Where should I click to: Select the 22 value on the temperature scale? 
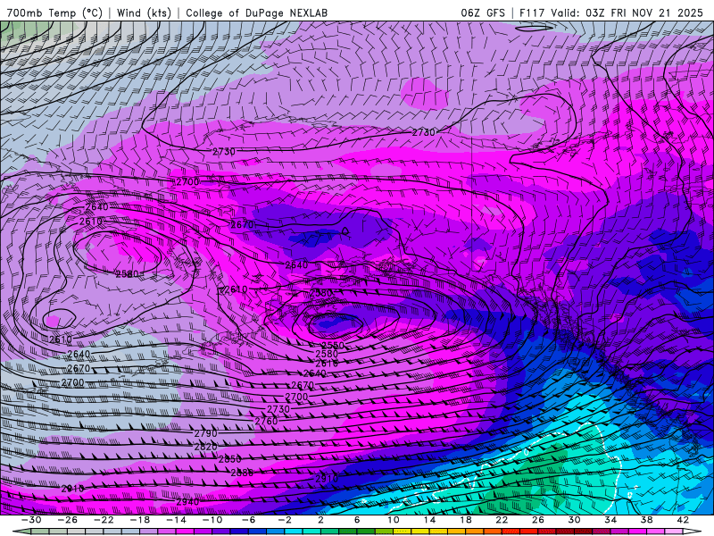(x=502, y=520)
